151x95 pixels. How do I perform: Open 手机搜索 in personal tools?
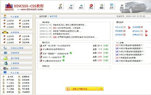[x=26, y=89]
